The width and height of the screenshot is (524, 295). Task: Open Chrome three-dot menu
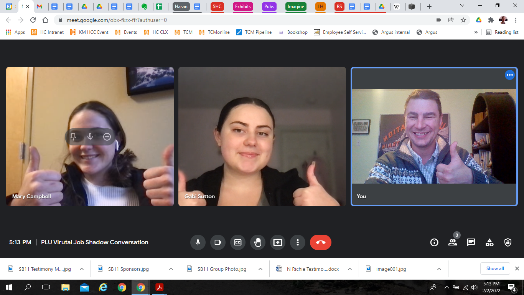[x=516, y=20]
